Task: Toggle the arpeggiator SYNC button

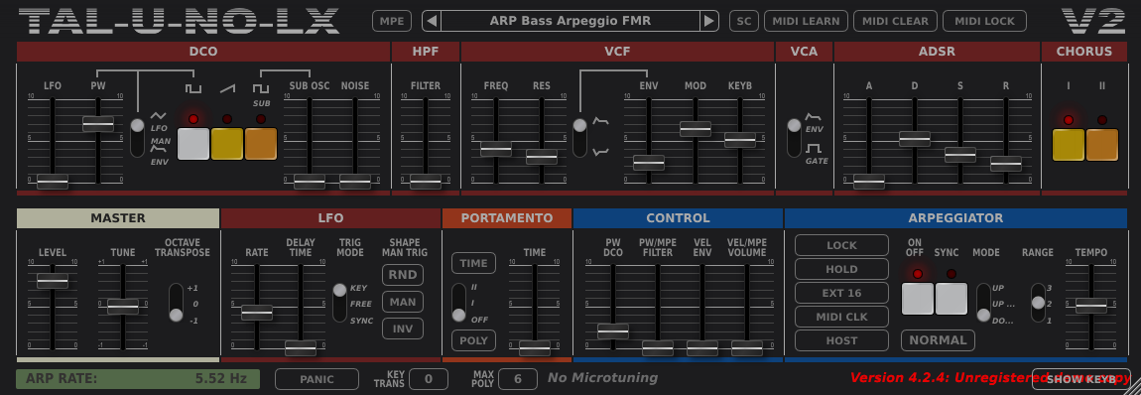Action: click(x=951, y=299)
